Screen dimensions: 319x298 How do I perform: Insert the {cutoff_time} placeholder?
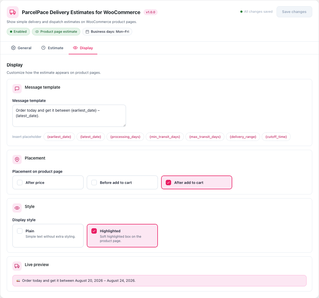[276, 137]
